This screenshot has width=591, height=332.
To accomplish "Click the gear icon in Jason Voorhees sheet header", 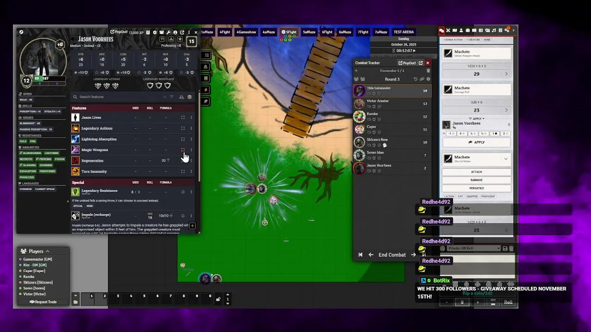I will [155, 33].
